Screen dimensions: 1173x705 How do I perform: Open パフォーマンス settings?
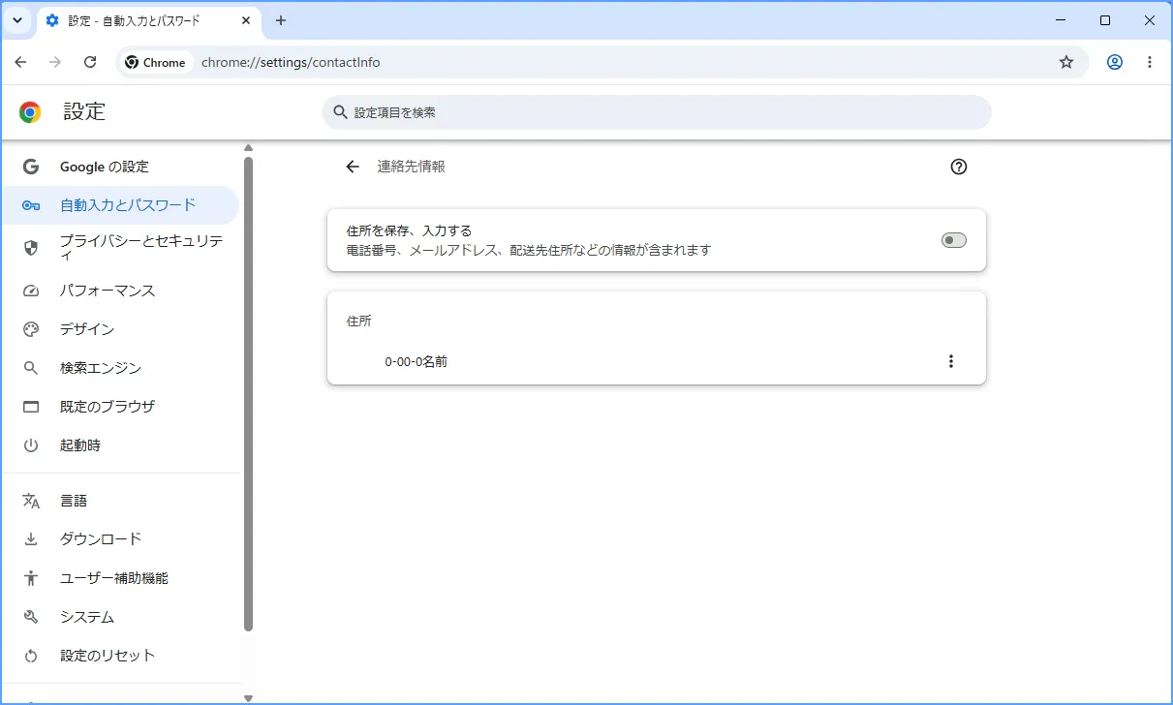(x=120, y=291)
